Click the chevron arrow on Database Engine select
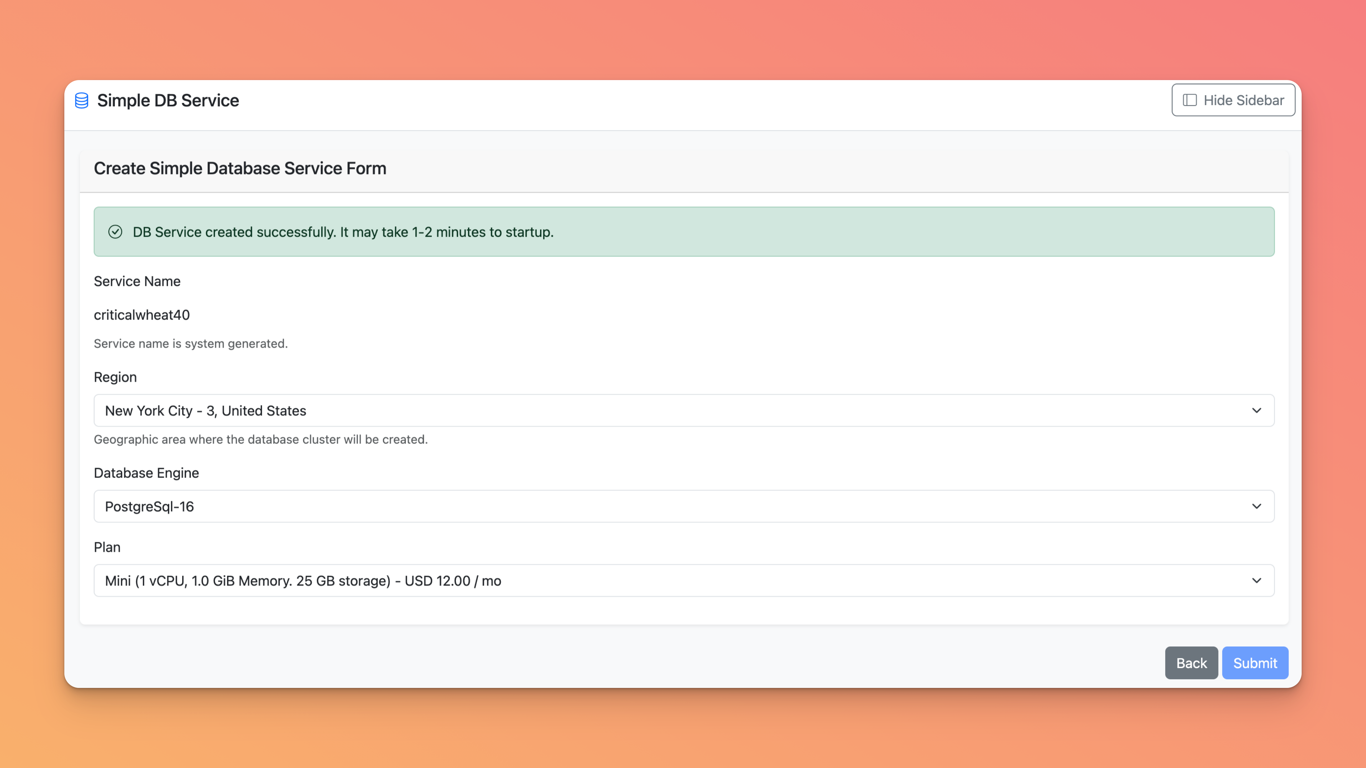 (1256, 506)
